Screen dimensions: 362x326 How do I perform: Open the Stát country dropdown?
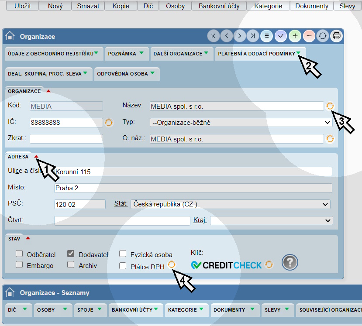click(x=230, y=204)
